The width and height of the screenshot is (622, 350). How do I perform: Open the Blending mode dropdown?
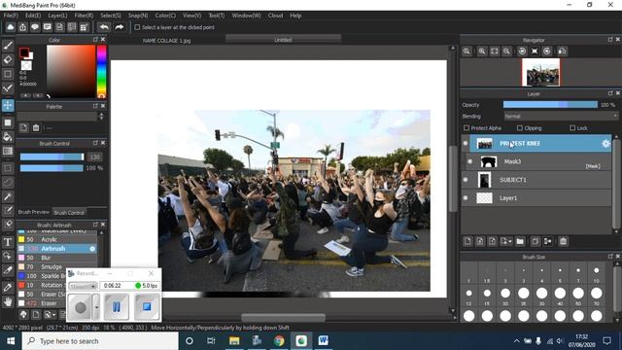(561, 117)
